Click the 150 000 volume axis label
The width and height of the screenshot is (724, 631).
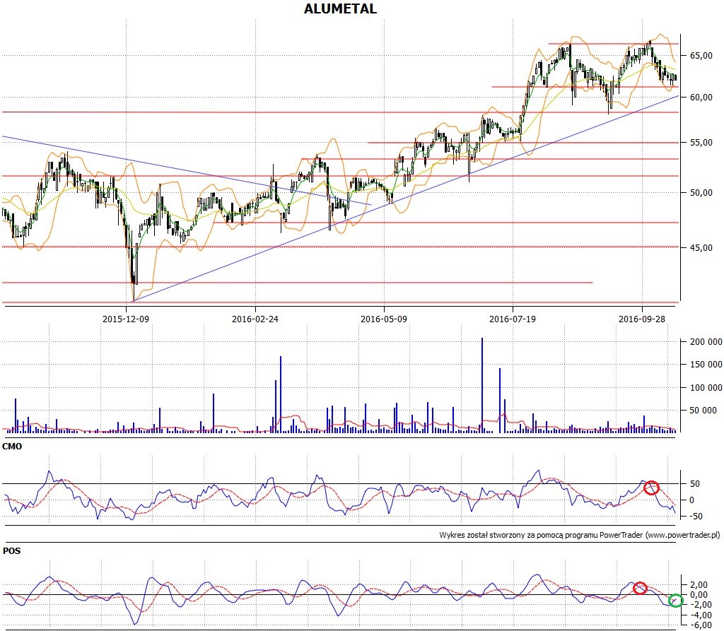click(706, 365)
